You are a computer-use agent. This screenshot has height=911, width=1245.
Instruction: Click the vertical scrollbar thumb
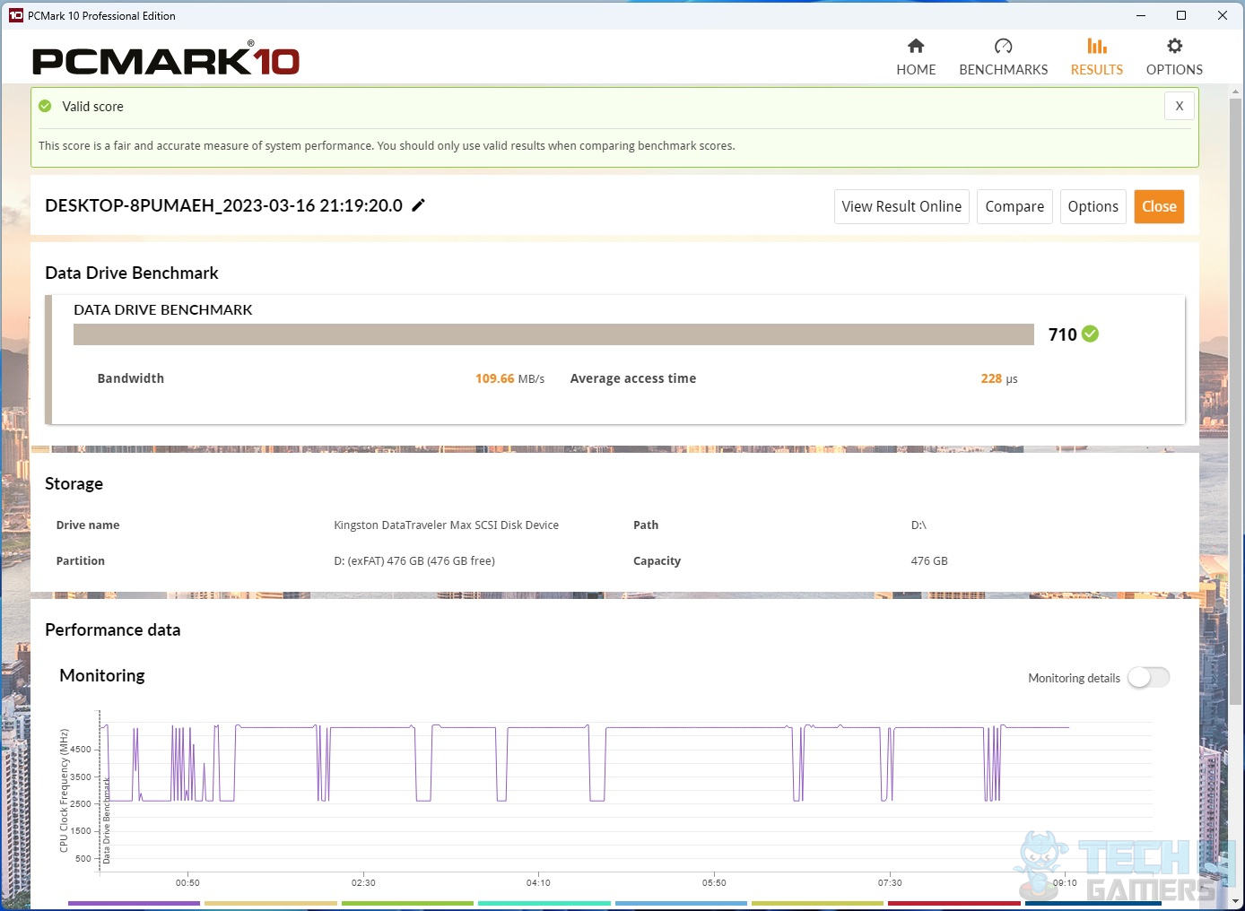[1236, 403]
